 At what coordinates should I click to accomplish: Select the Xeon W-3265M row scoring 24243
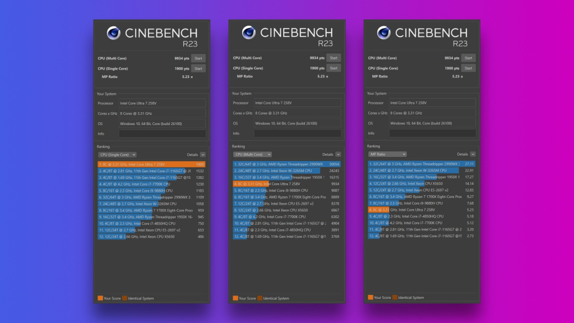(x=286, y=170)
